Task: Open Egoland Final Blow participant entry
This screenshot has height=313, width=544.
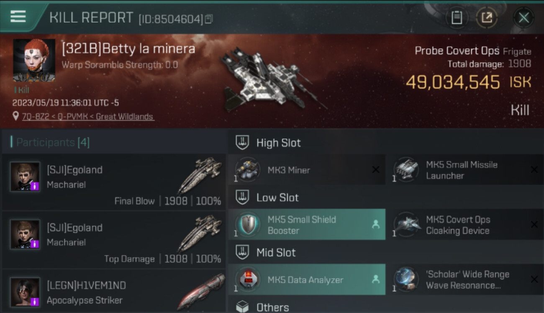Action: coord(114,182)
